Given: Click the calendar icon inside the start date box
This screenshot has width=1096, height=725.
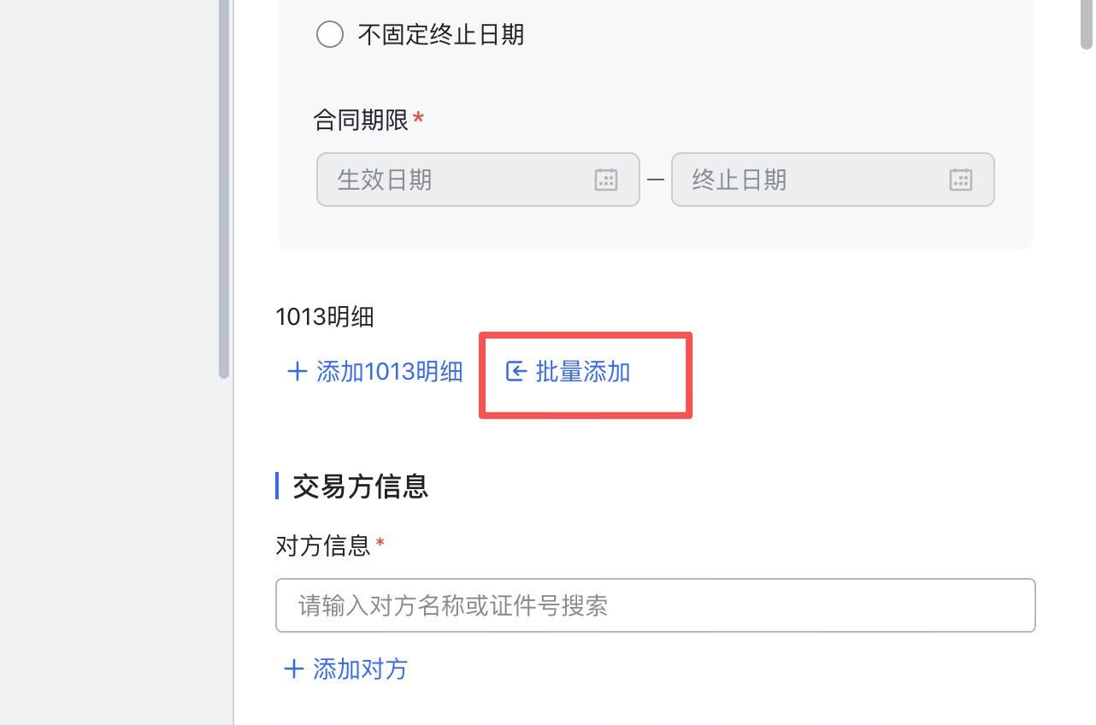Looking at the screenshot, I should click(x=606, y=180).
